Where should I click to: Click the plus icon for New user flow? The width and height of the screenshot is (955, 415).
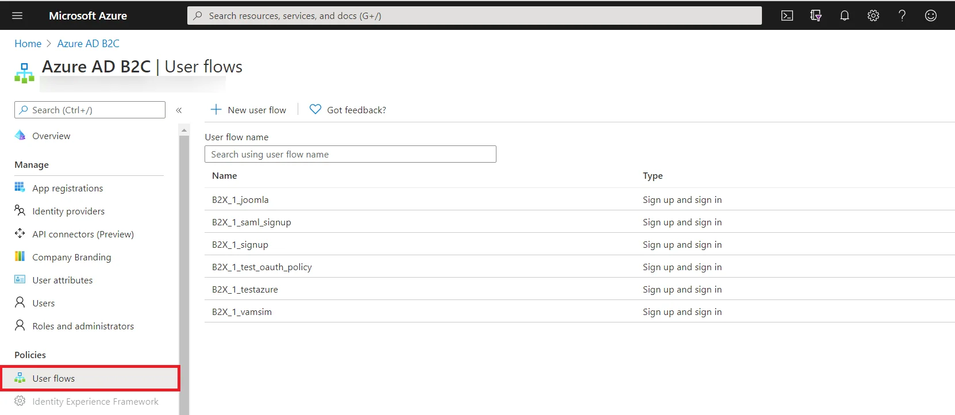pyautogui.click(x=216, y=109)
